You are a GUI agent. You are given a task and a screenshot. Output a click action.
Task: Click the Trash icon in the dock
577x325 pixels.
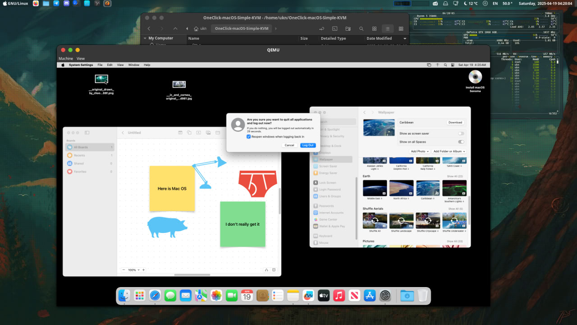click(422, 296)
